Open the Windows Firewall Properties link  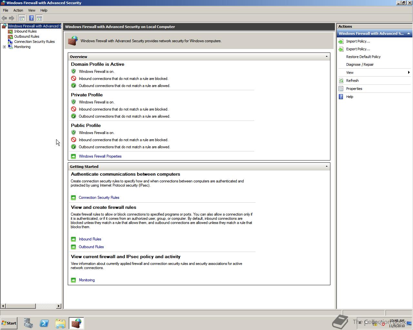click(100, 156)
